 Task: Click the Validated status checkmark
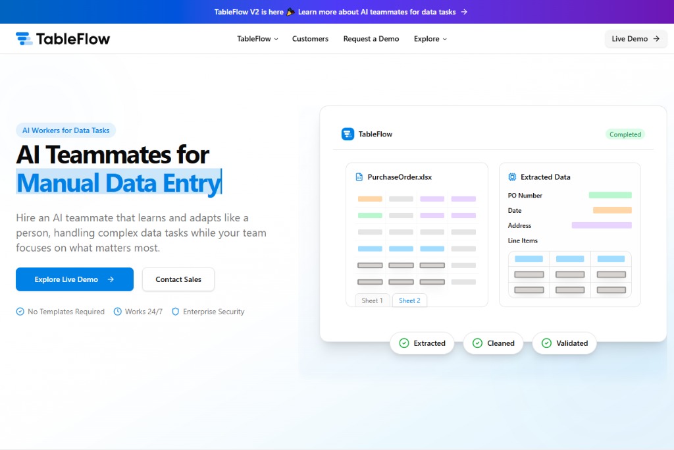tap(546, 343)
